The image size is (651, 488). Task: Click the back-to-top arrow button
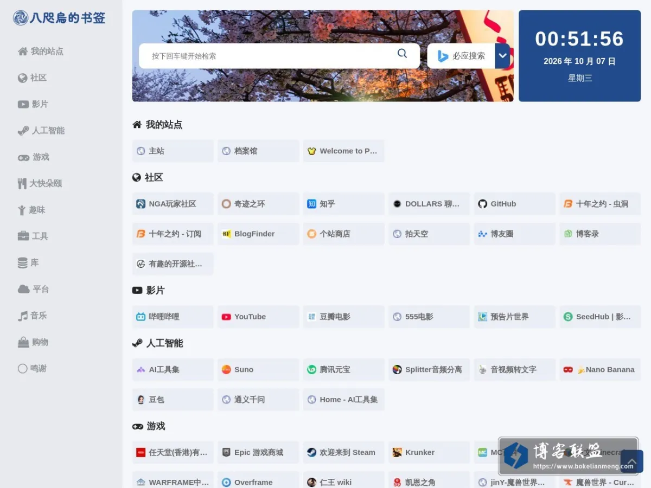pyautogui.click(x=631, y=461)
